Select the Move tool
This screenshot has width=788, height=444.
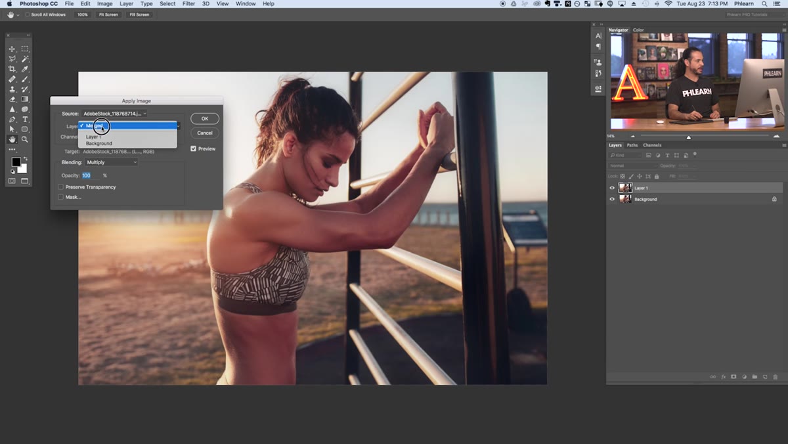click(x=12, y=49)
